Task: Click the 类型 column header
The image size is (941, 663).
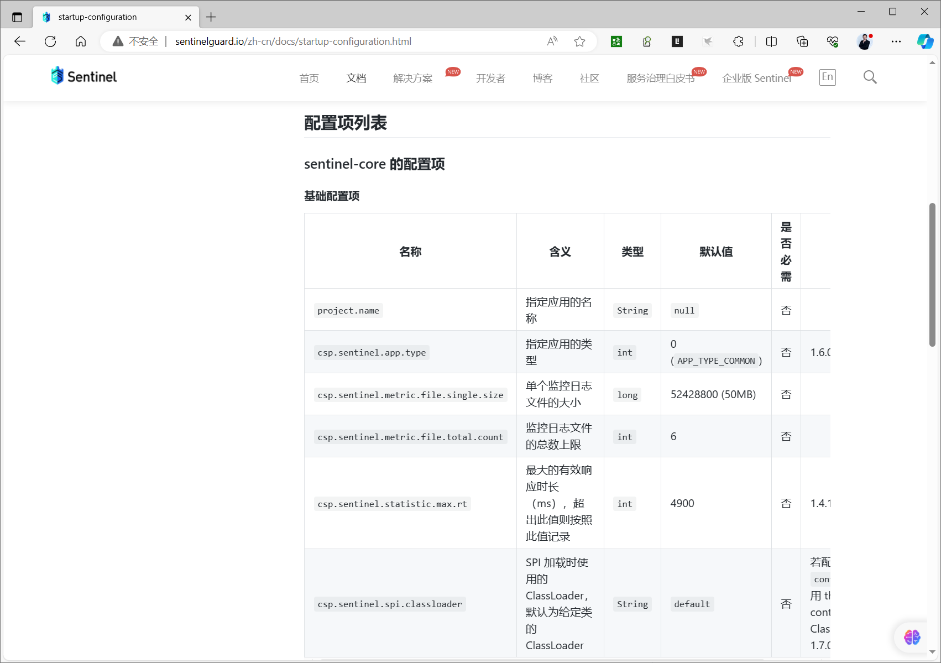Action: point(632,252)
